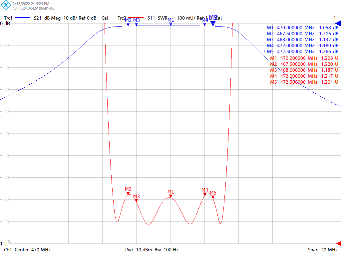Click the 1311.6010K42-106691-Xp device identifier

[34, 8]
